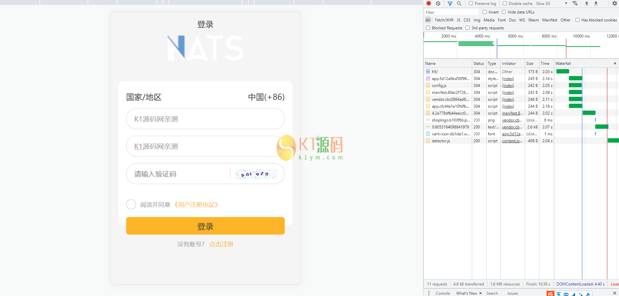
Task: Filter requests by Img type
Action: point(477,20)
